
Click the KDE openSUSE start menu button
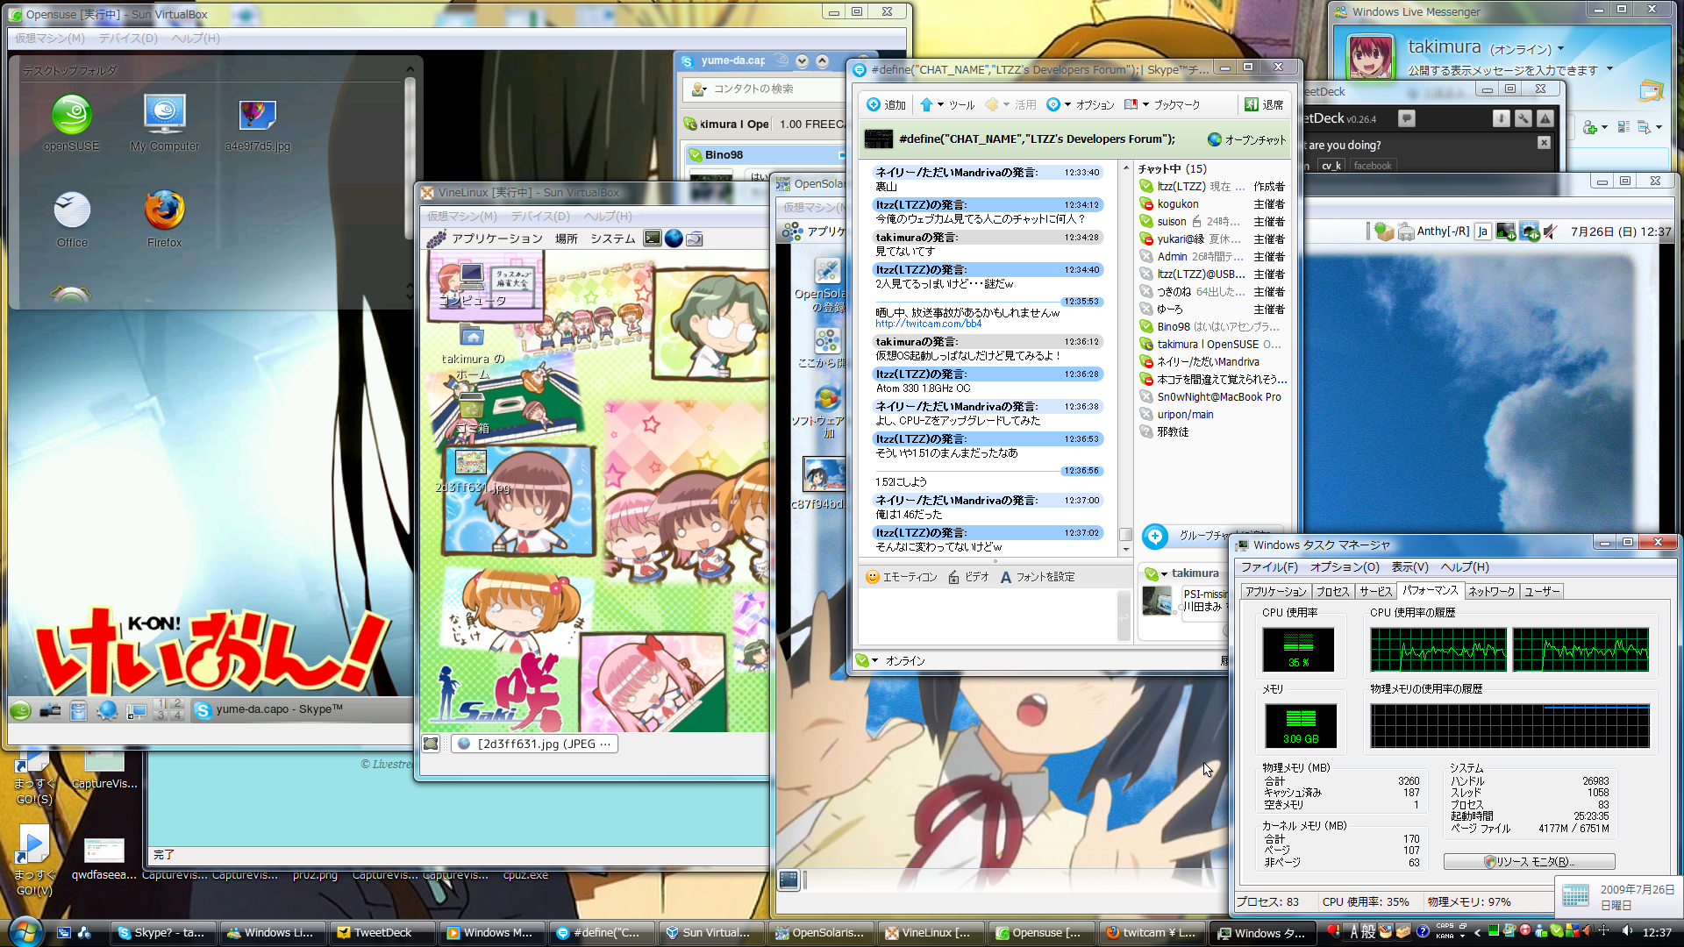tap(20, 710)
